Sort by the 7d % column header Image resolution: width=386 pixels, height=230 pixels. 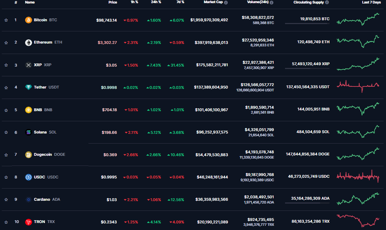coord(180,2)
